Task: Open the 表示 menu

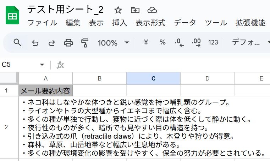Action: [96, 23]
